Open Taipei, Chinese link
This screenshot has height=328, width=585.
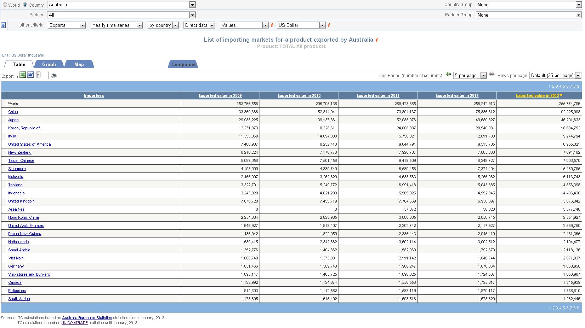(x=21, y=160)
